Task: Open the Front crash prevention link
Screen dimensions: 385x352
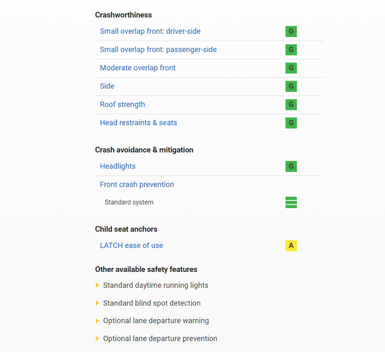Action: coord(137,184)
